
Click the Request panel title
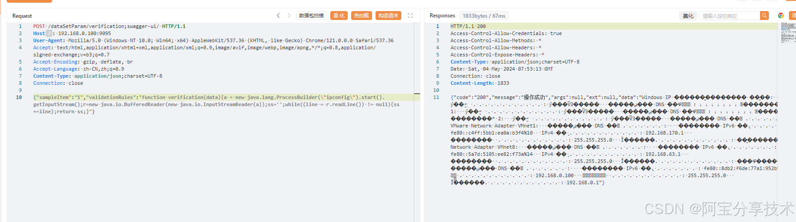(22, 16)
